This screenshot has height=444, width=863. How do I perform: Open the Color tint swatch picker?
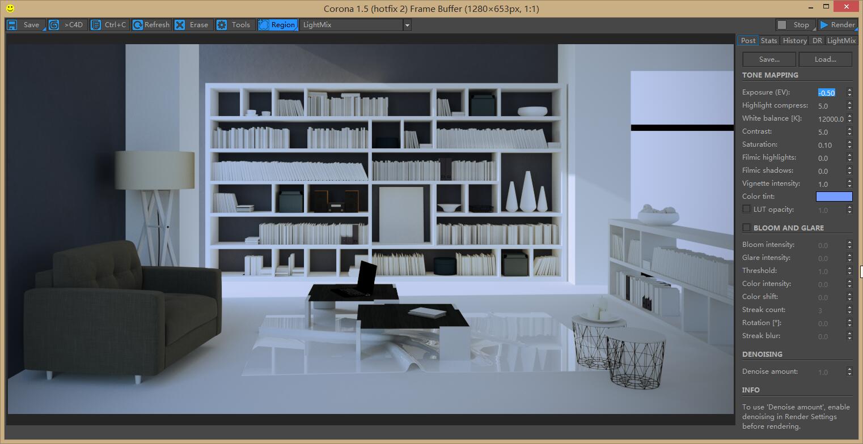(x=834, y=197)
